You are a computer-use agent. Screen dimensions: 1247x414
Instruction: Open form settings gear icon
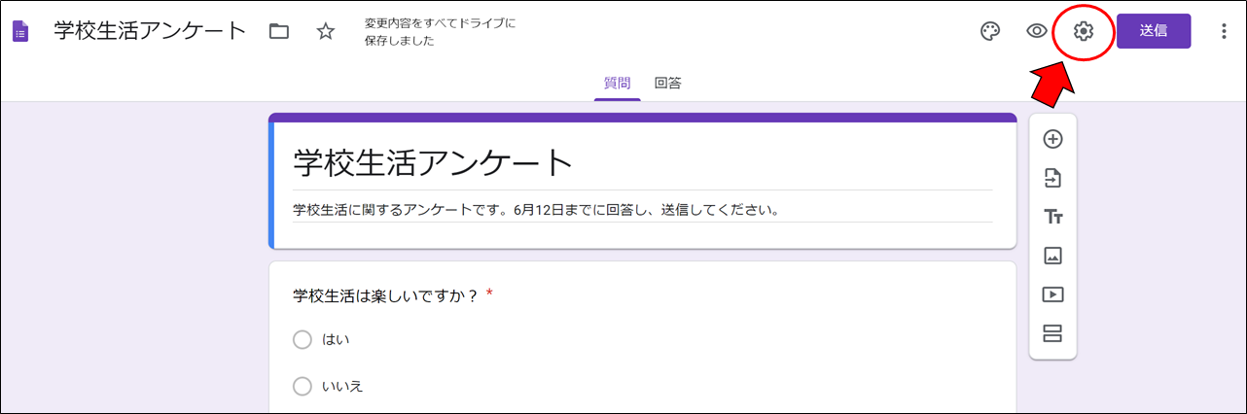click(x=1084, y=31)
